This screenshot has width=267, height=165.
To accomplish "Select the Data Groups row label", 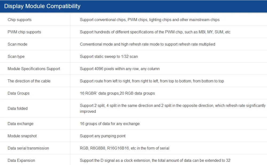I will pyautogui.click(x=18, y=93).
